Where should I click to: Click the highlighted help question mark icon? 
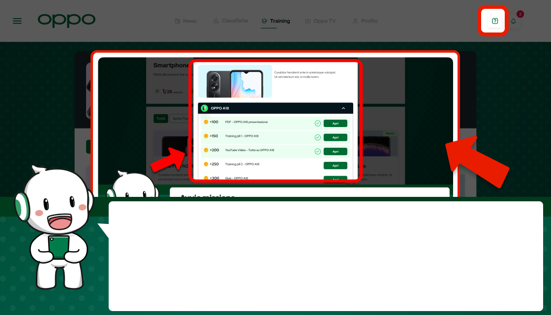(495, 21)
